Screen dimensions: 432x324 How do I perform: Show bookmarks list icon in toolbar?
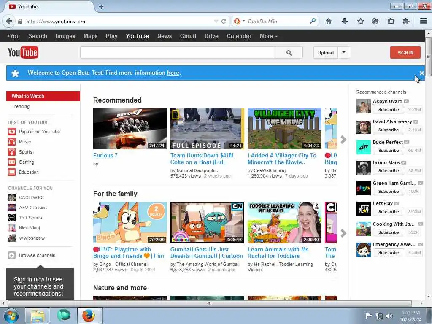click(x=390, y=21)
